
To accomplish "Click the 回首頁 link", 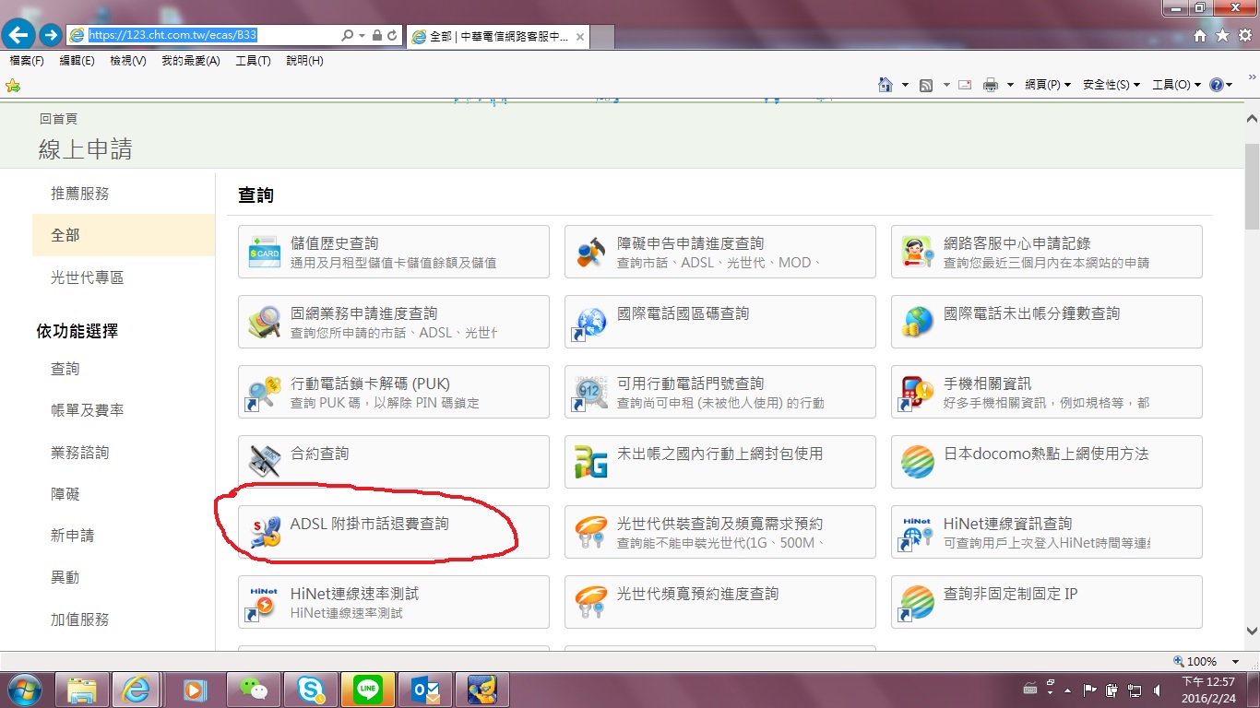I will (x=58, y=118).
